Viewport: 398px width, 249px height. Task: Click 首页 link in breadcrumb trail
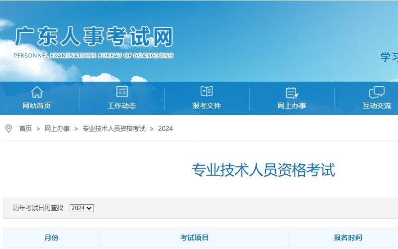25,128
